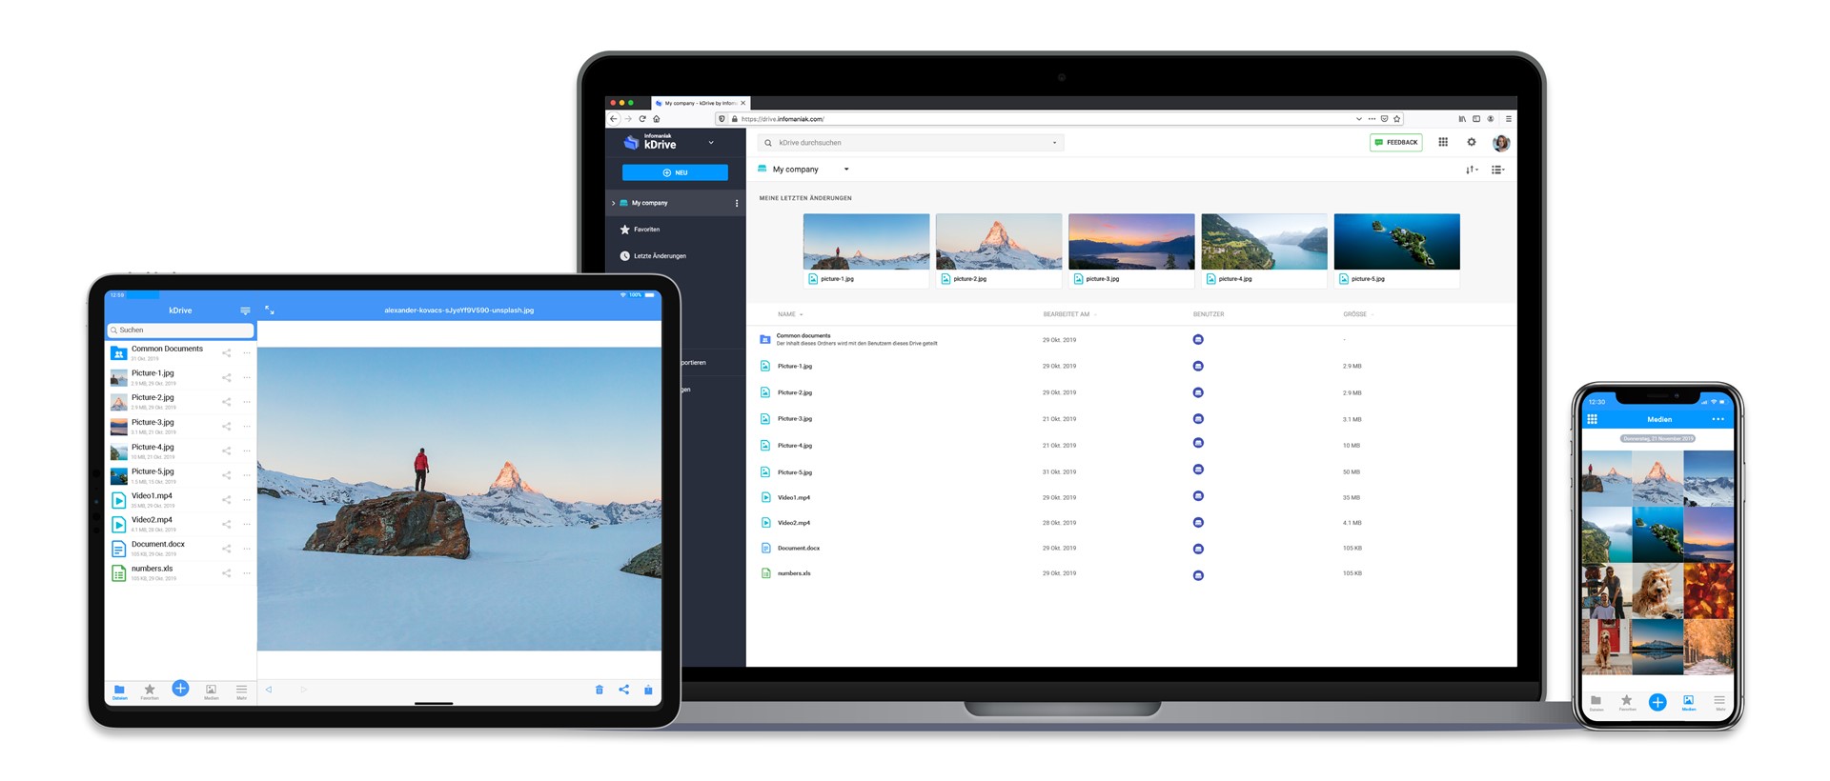Open the Medien tab on the phone
1830x781 pixels.
tap(1689, 703)
